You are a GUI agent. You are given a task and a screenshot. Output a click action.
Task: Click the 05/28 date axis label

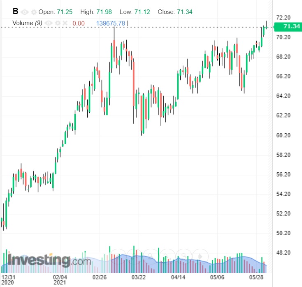pyautogui.click(x=256, y=278)
